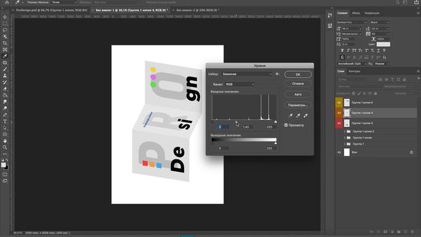Open the Набор preset dropdown
The width and height of the screenshot is (421, 237).
[x=247, y=74]
